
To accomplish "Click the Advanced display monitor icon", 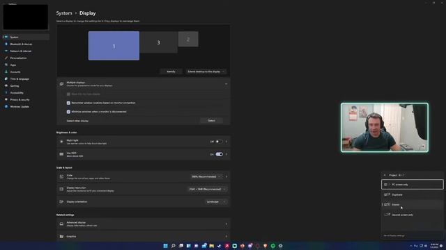I will coord(61,224).
